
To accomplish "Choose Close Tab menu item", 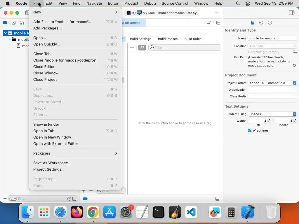I will click(x=75, y=54).
